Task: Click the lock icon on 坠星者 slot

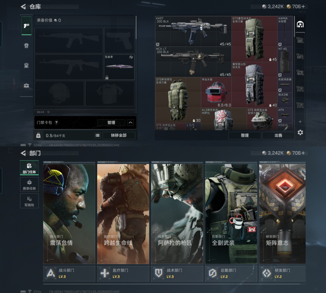Action: [x=107, y=77]
